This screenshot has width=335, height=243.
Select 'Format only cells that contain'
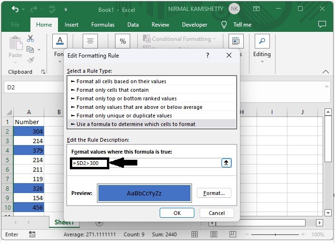(152, 90)
